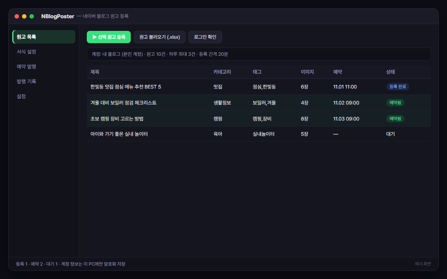
Task: Click the 11.01 11:00 schedule cell
Action: tap(345, 87)
